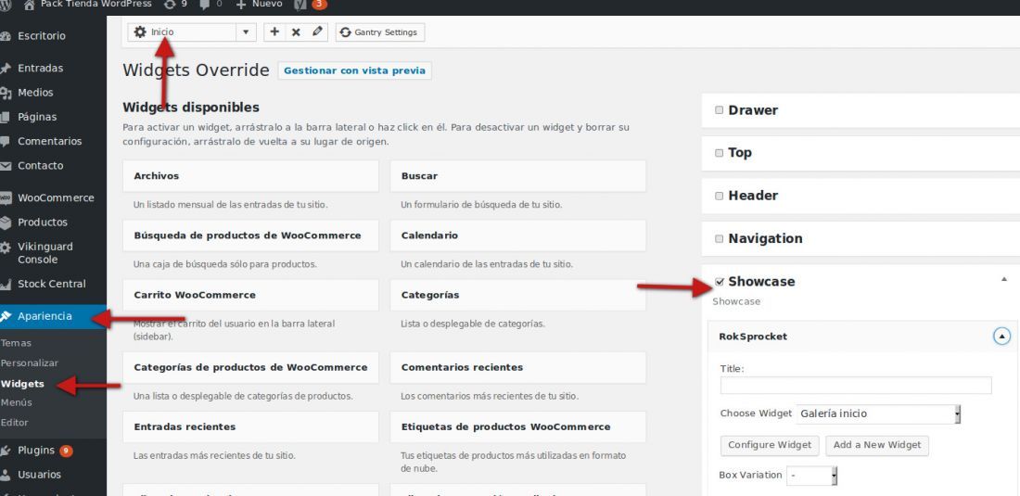Go to Escritorio in sidebar

pos(42,36)
